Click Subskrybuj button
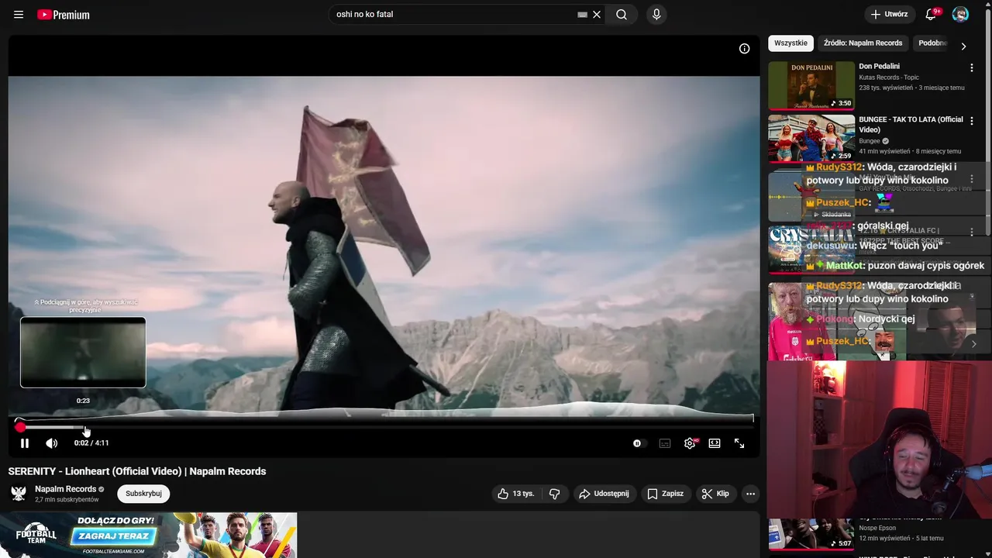Image resolution: width=992 pixels, height=558 pixels. point(143,494)
